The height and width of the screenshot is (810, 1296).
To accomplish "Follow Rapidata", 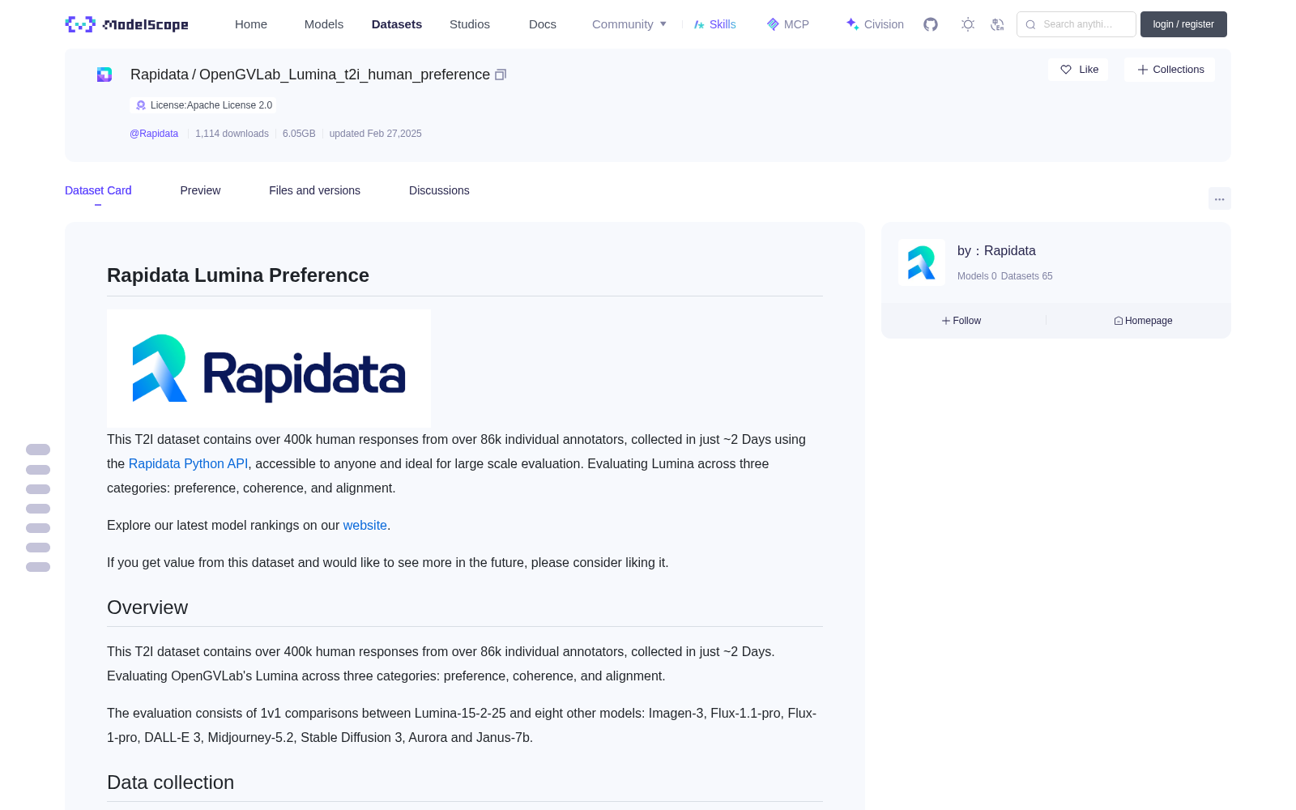I will pyautogui.click(x=961, y=321).
